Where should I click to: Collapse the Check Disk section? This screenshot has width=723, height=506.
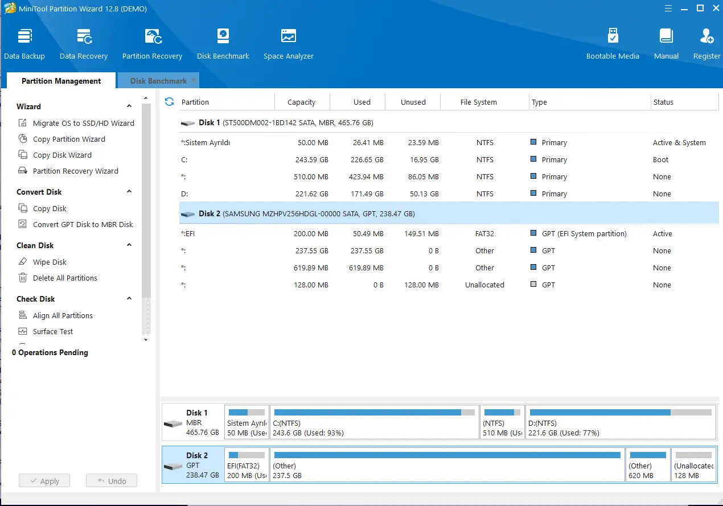point(129,299)
